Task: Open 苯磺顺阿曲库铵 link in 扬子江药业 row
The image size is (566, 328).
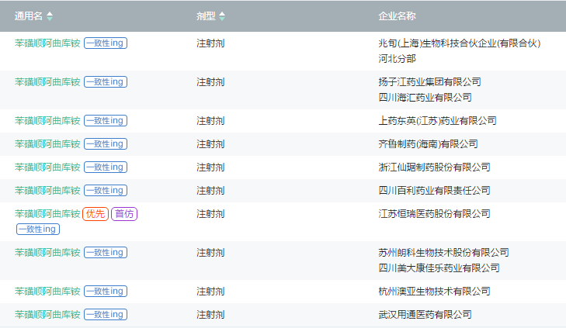Action: pyautogui.click(x=47, y=82)
